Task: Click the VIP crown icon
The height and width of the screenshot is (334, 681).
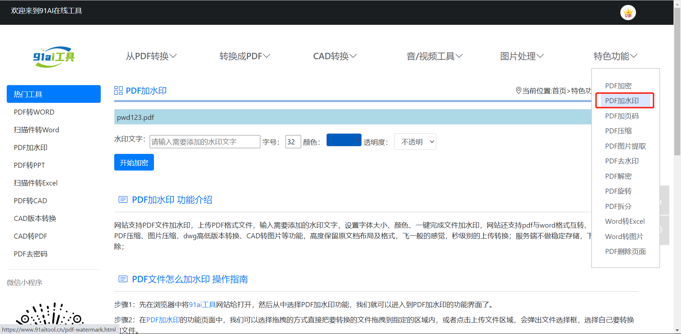Action: pos(628,13)
